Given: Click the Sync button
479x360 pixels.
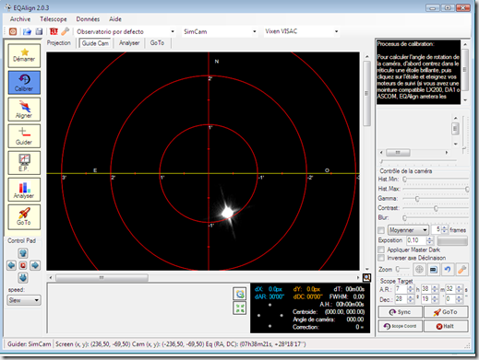Looking at the screenshot, I should click(x=400, y=312).
